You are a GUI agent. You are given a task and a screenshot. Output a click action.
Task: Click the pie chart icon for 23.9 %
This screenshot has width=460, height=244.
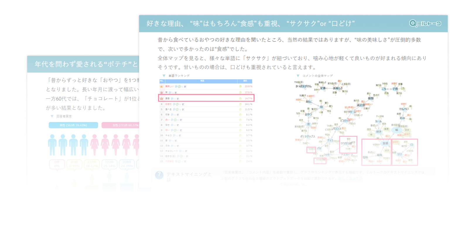coord(240,86)
